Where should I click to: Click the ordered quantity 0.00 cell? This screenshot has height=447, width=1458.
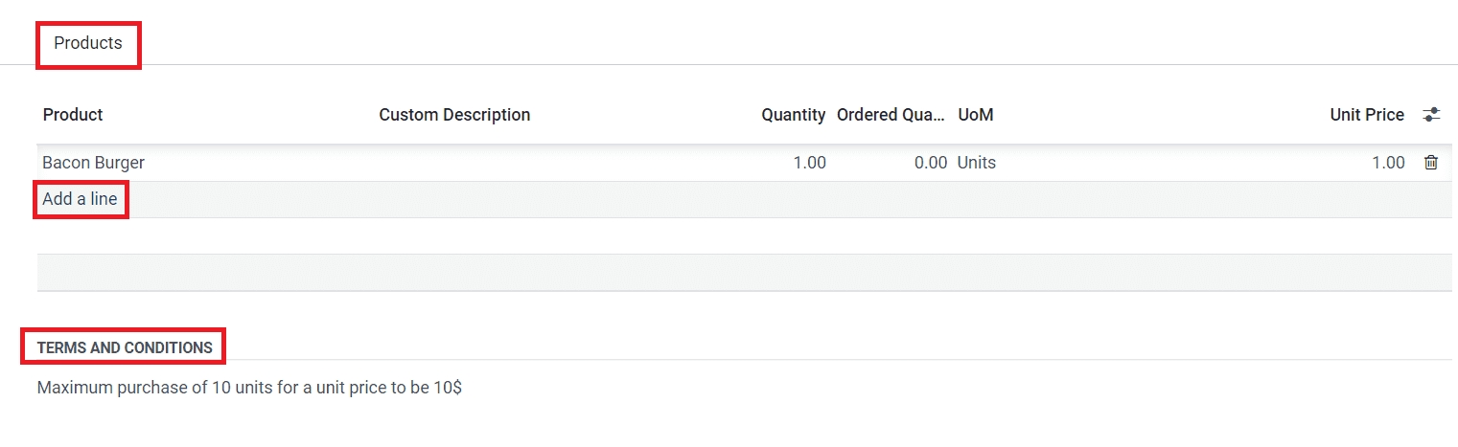click(x=930, y=163)
